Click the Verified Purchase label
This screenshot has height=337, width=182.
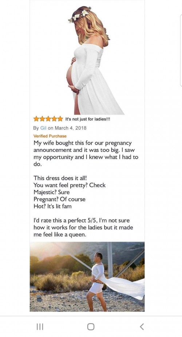click(50, 136)
